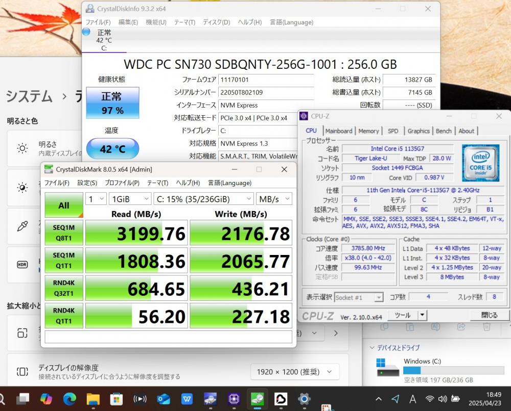Screen dimensions: 511x411
Task: Open the unit dropdown showing MB/s
Action: click(274, 199)
